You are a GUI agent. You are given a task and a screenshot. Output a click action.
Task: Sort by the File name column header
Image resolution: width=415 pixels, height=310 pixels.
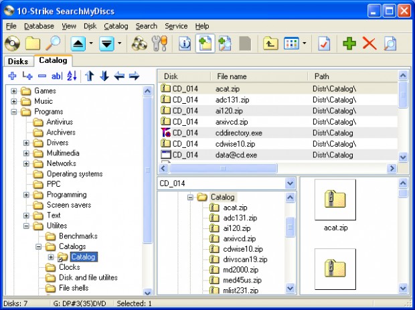coord(260,76)
